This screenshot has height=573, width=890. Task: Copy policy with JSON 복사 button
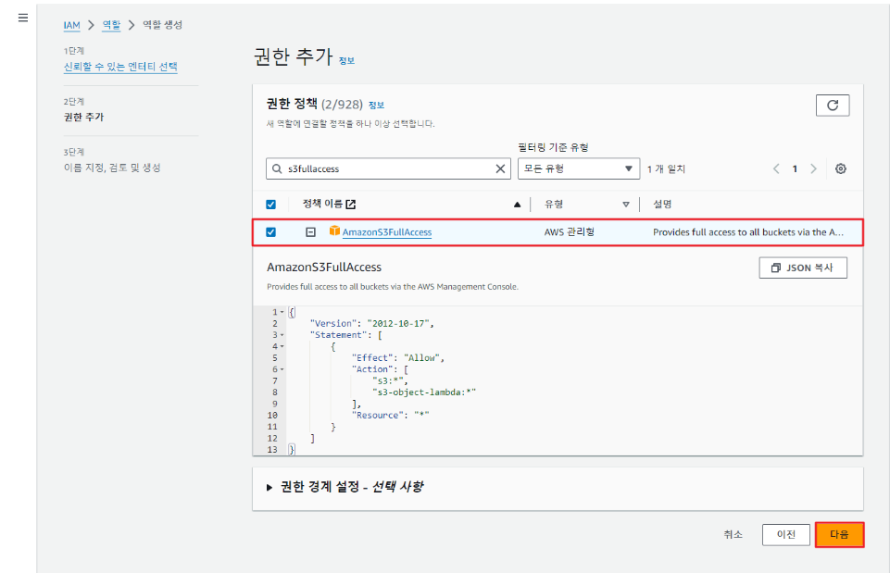click(803, 268)
